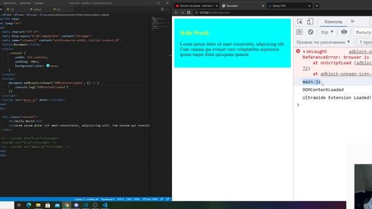Click the Lorem ipsum paragraph on page
The width and height of the screenshot is (372, 209).
click(233, 49)
